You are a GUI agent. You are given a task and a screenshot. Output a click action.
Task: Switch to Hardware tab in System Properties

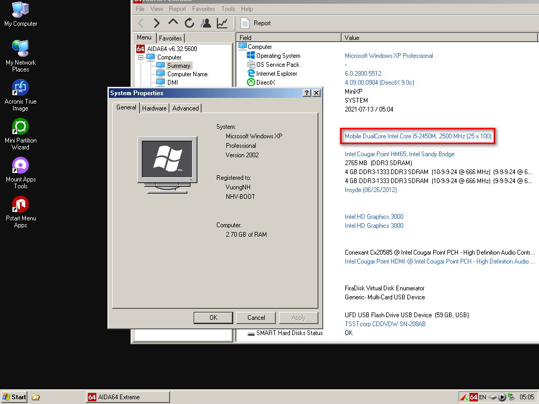154,108
